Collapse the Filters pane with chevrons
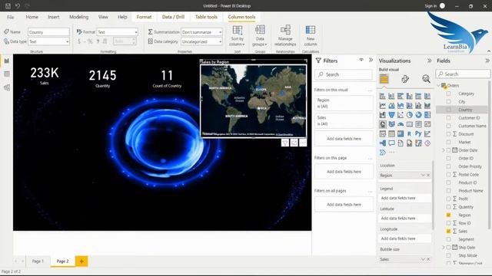 [x=371, y=60]
